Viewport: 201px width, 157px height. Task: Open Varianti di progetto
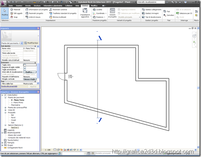click(x=112, y=13)
